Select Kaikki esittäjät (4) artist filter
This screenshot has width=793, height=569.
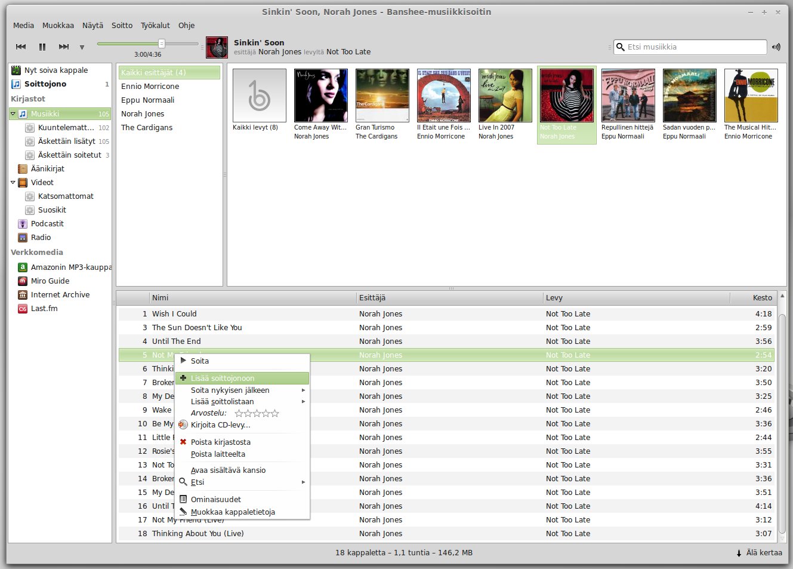tap(169, 72)
